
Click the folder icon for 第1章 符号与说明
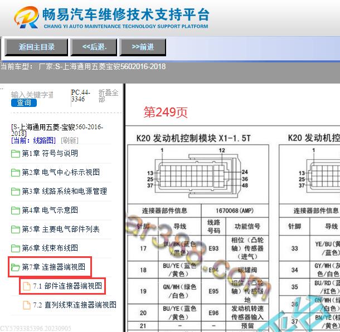[16, 154]
